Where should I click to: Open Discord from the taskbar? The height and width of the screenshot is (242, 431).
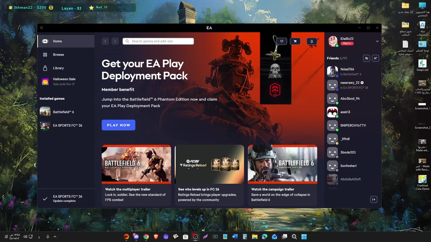pos(136,237)
